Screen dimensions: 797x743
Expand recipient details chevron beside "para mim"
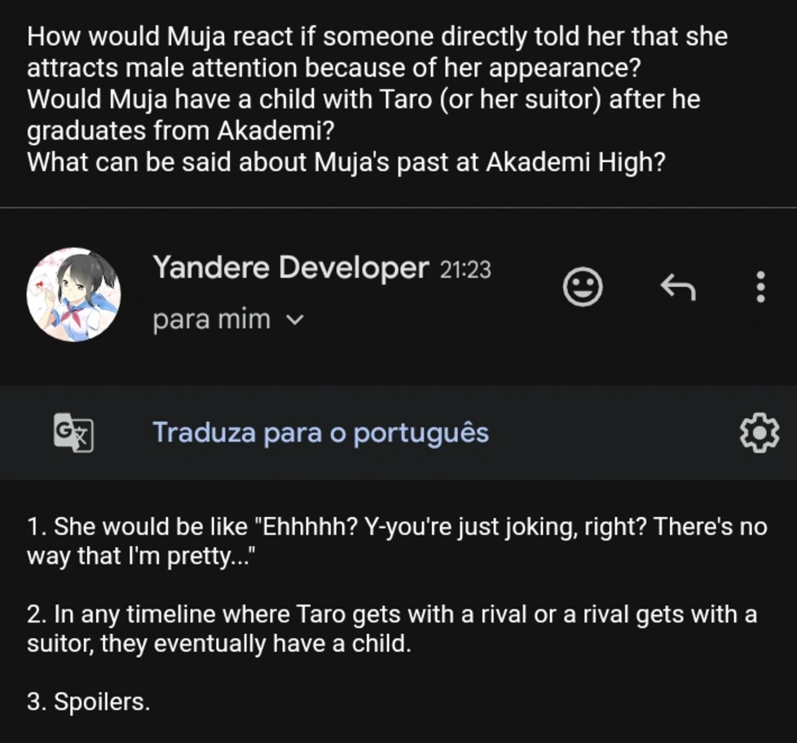coord(296,320)
